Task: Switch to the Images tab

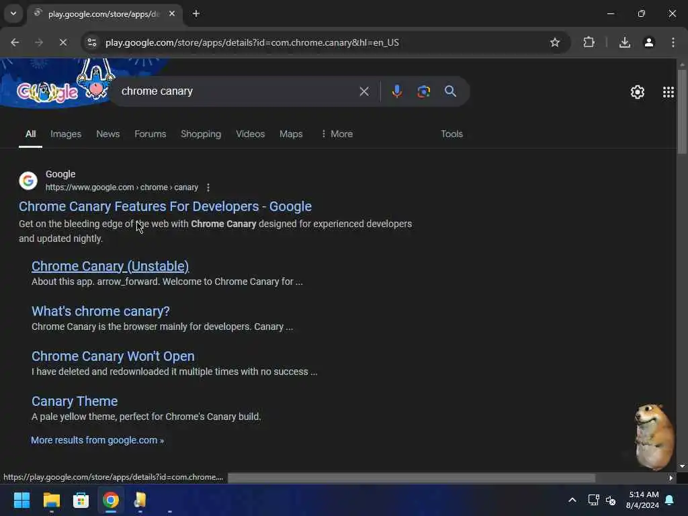Action: pos(66,134)
